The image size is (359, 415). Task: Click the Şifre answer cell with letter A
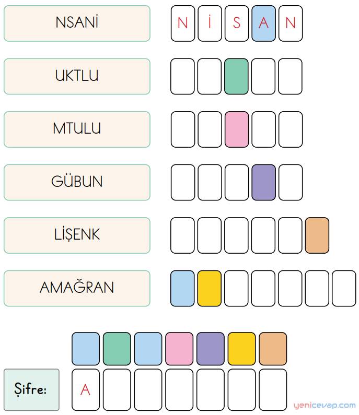(x=86, y=390)
